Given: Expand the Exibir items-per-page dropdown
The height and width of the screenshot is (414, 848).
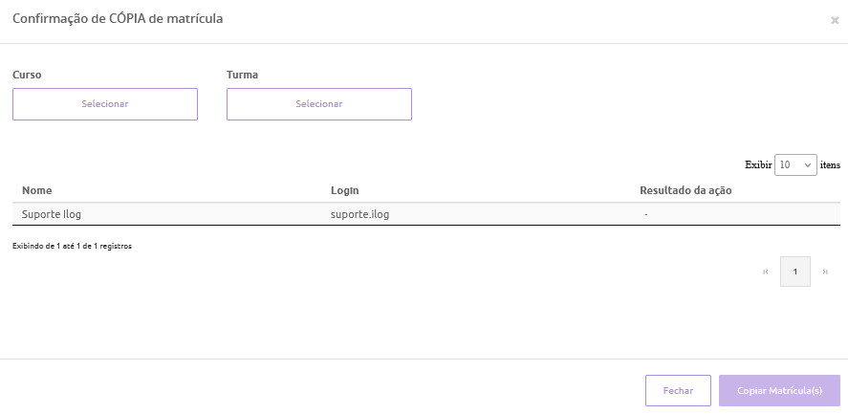Looking at the screenshot, I should (795, 164).
